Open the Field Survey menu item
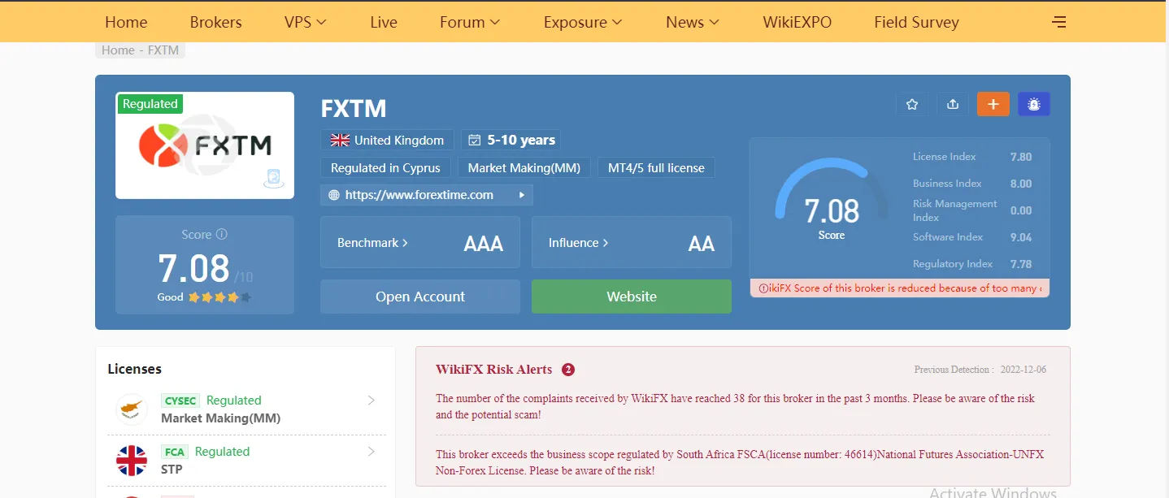 tap(916, 22)
